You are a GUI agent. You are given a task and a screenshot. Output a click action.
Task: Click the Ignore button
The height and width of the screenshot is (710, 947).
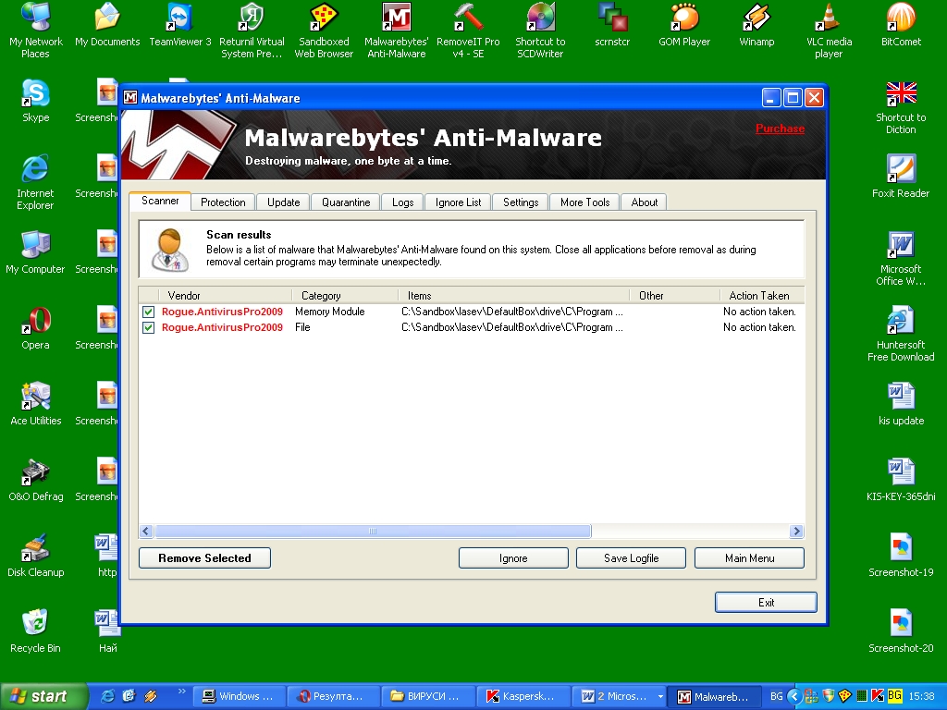(513, 557)
